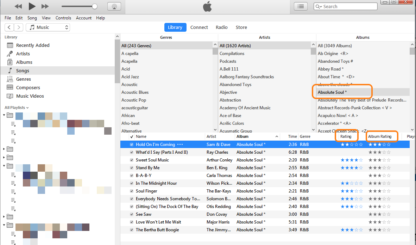Click Genres list scroll down arrow
Viewport: 416px width, 245px height.
point(215,130)
